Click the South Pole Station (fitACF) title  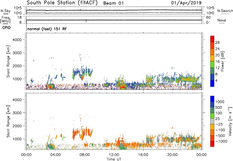point(62,3)
